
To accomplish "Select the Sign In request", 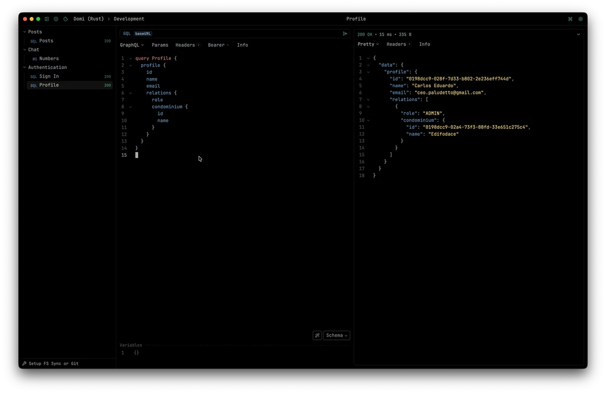I will click(70, 76).
